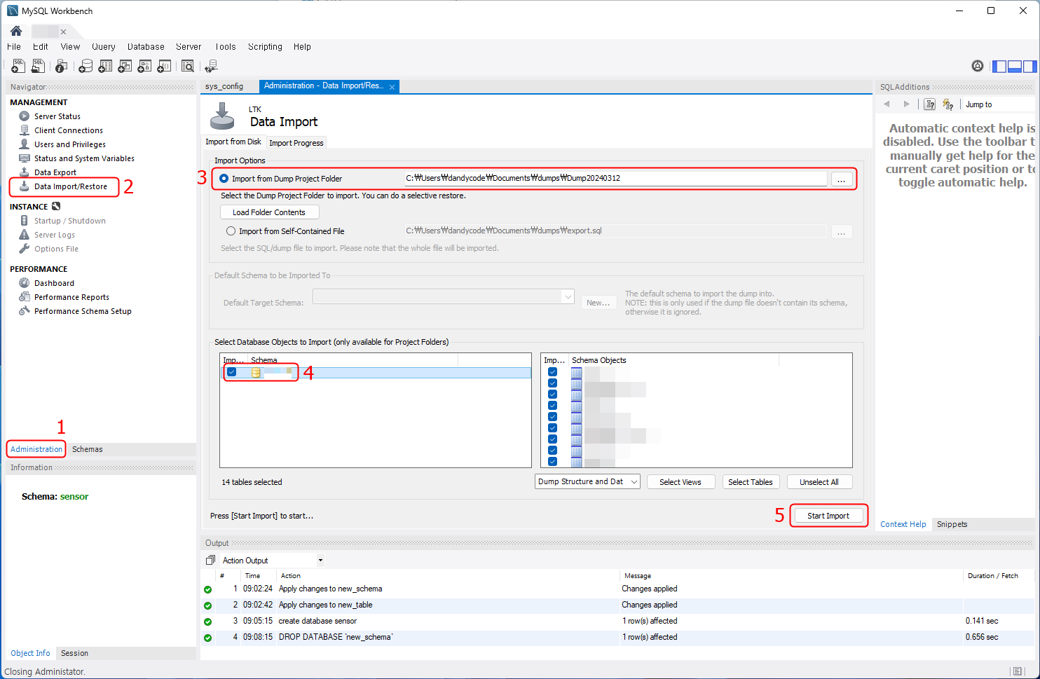Image resolution: width=1040 pixels, height=679 pixels.
Task: Open the Server menu
Action: tap(189, 47)
